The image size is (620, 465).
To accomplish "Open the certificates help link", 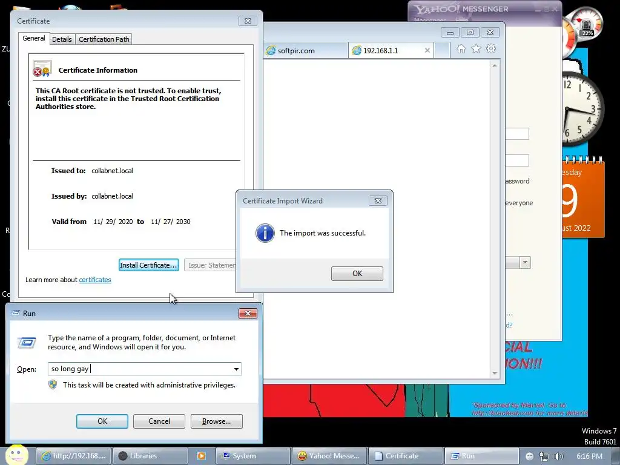I will [x=95, y=280].
